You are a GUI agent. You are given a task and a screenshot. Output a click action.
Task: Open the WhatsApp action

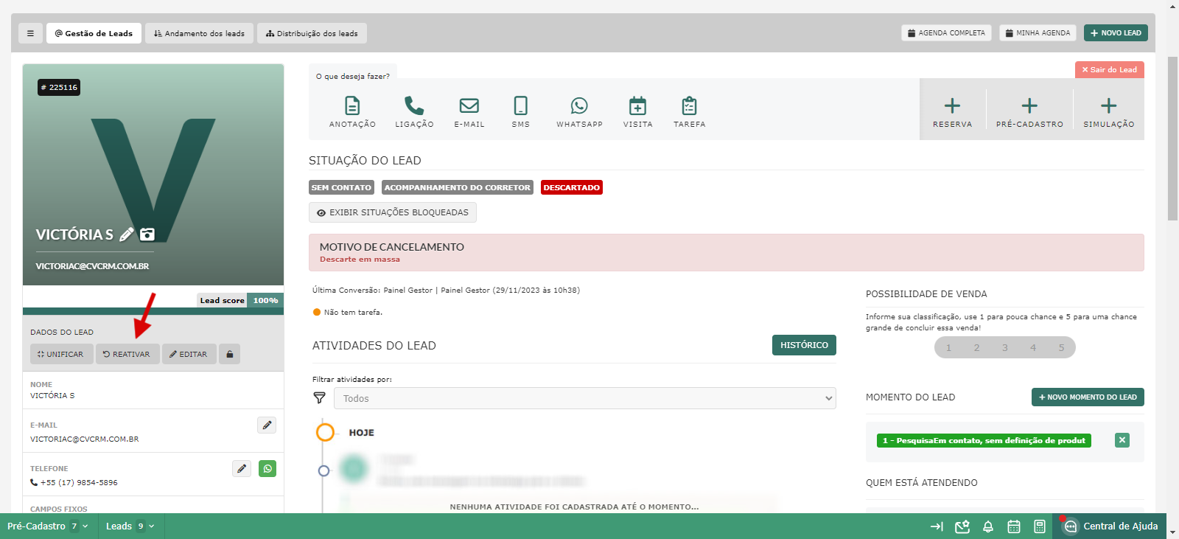pos(579,111)
